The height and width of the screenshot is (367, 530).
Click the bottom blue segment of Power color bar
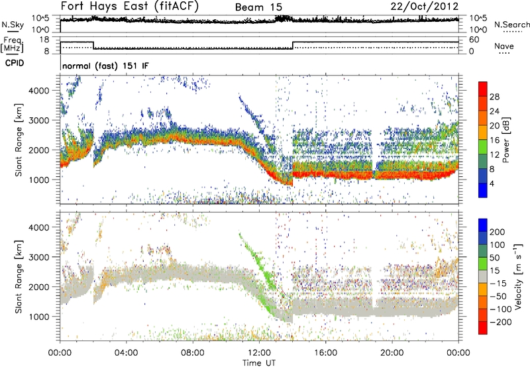pyautogui.click(x=483, y=190)
